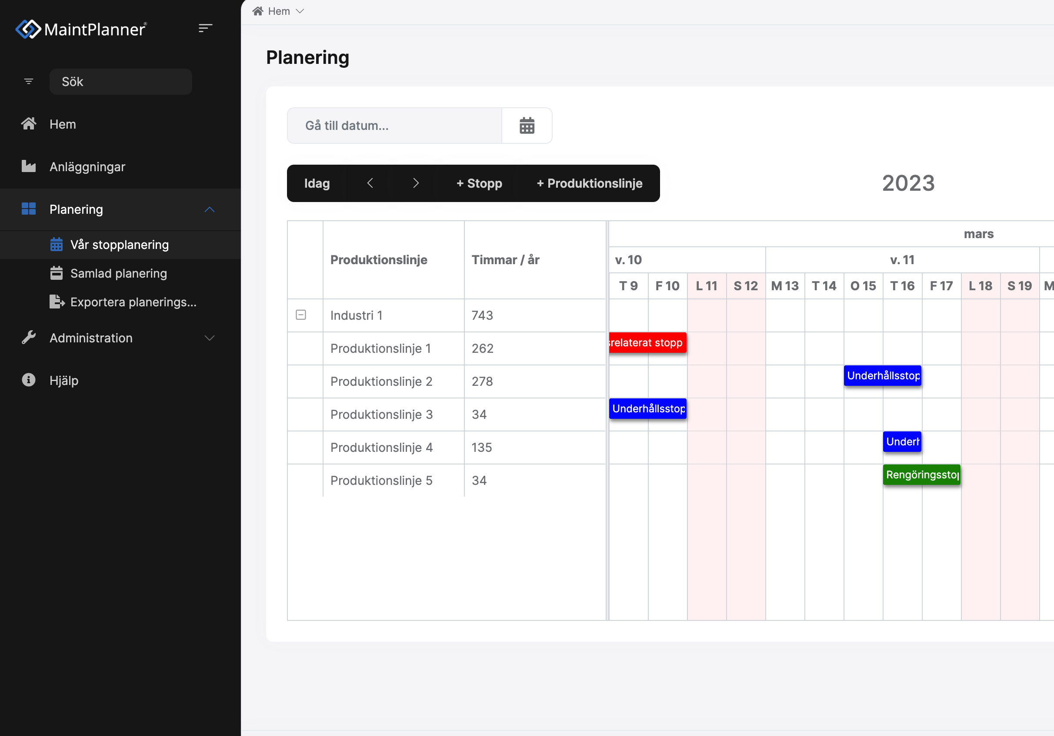This screenshot has height=736, width=1054.
Task: Click the + Stopp button
Action: point(479,183)
